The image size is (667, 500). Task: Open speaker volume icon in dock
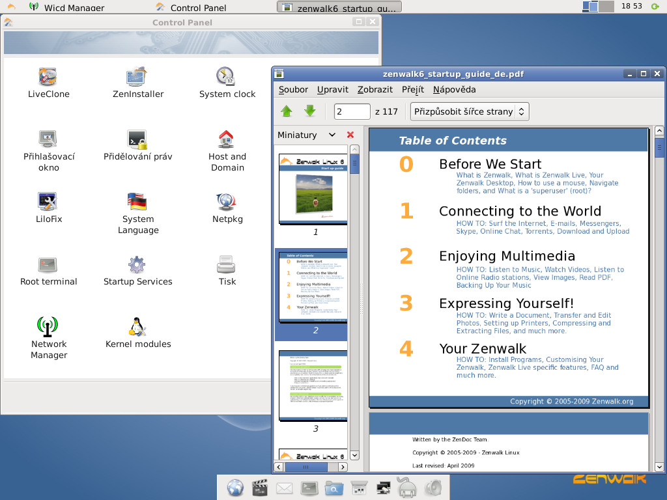[433, 488]
